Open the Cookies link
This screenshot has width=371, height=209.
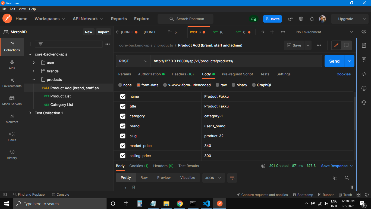344,74
